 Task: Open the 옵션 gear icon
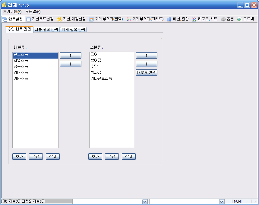[x=223, y=19]
